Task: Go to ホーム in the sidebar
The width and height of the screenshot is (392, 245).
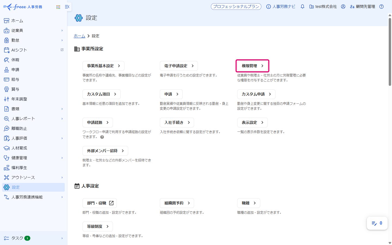Action: point(33,21)
